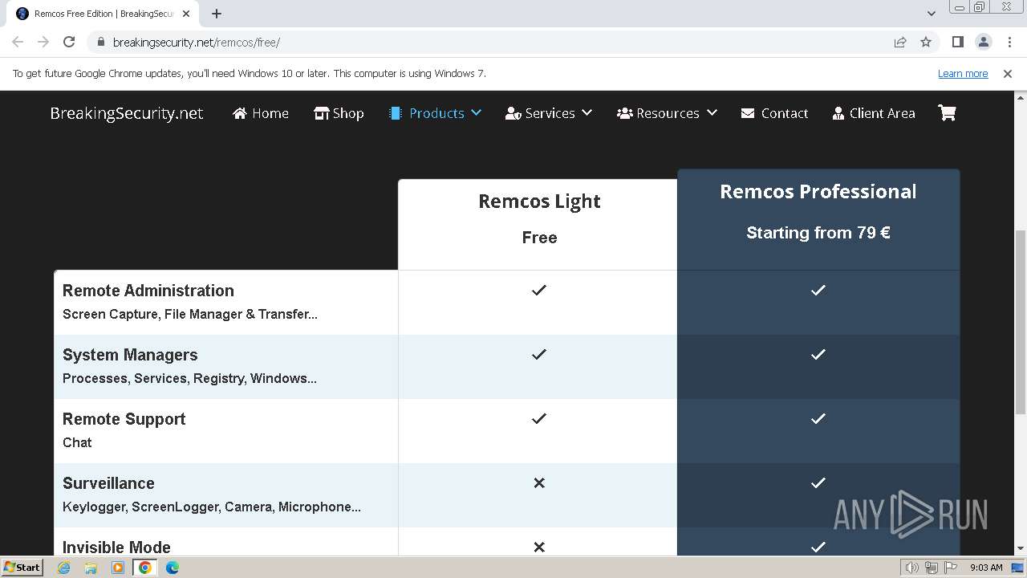Open the Chrome profile avatar
Viewport: 1027px width, 578px height.
983,43
